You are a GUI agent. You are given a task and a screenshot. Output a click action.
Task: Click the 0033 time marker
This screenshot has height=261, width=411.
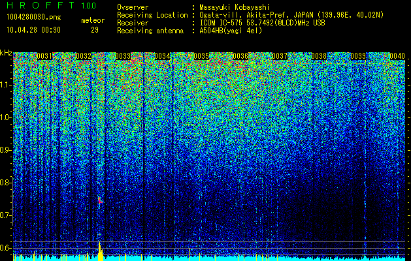point(123,56)
